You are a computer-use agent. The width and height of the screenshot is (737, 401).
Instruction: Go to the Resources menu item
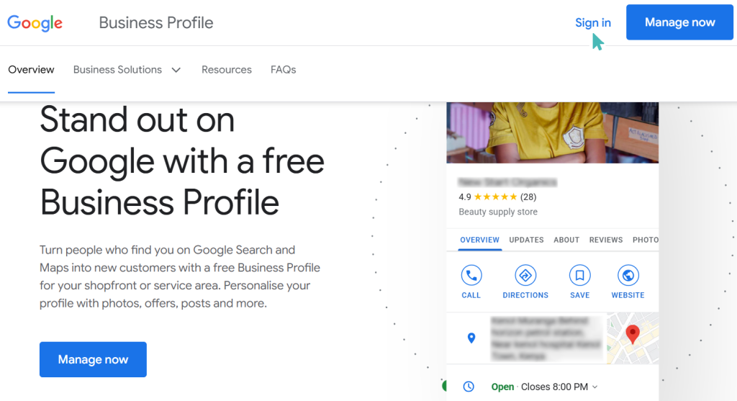(x=227, y=70)
